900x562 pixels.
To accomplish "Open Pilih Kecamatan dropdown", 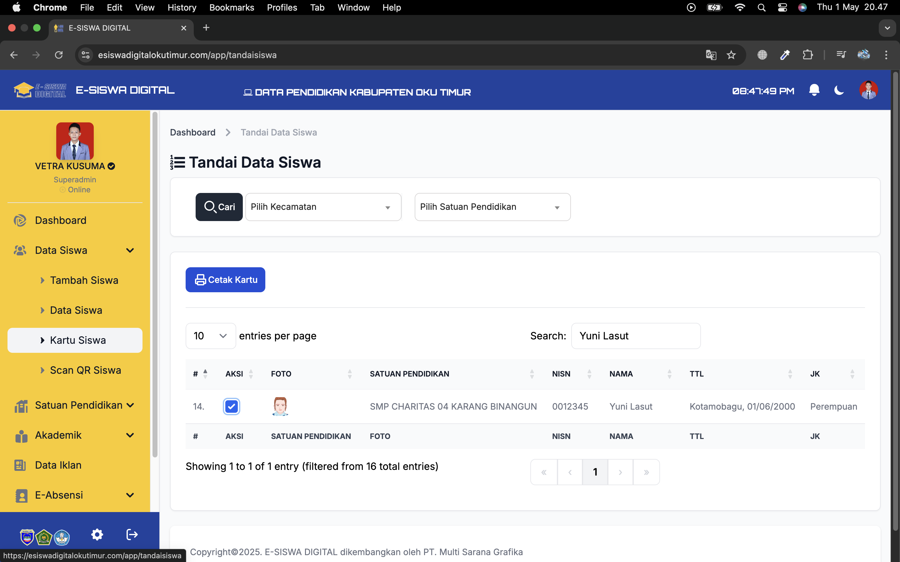I will [x=323, y=207].
